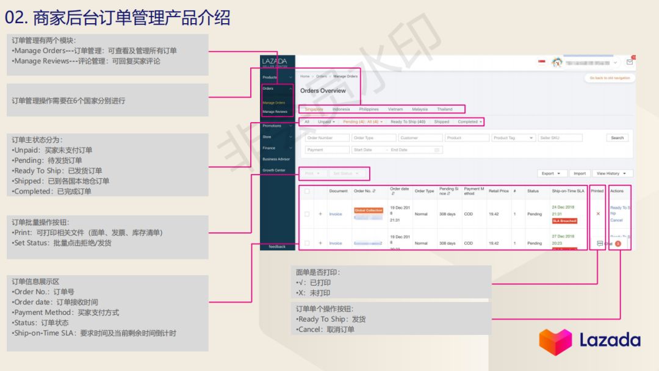Click the Global Collection order tag
The width and height of the screenshot is (659, 371).
click(368, 211)
